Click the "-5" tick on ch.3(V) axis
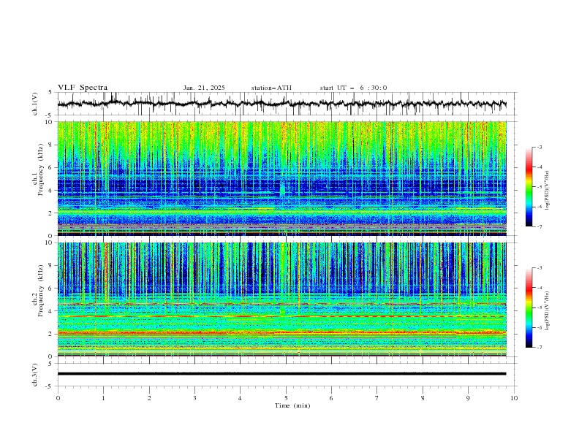Screen dimensions: 579x447 pyautogui.click(x=49, y=386)
